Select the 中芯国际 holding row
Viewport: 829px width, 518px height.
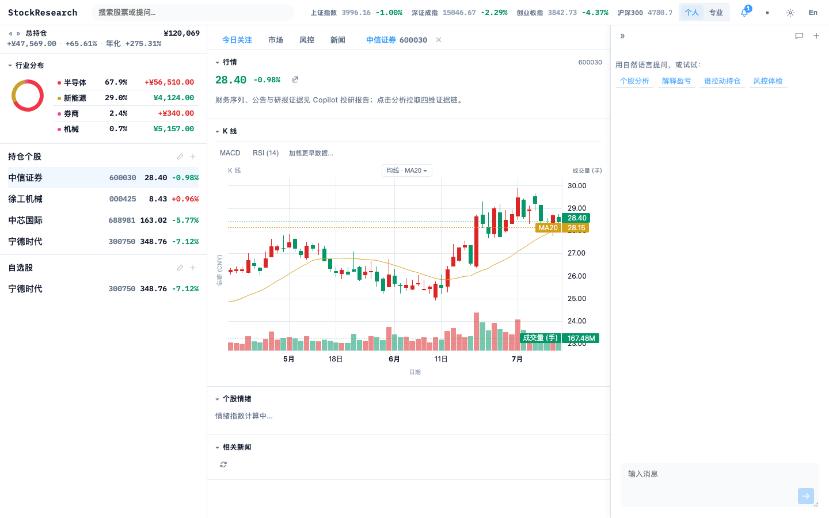coord(104,220)
